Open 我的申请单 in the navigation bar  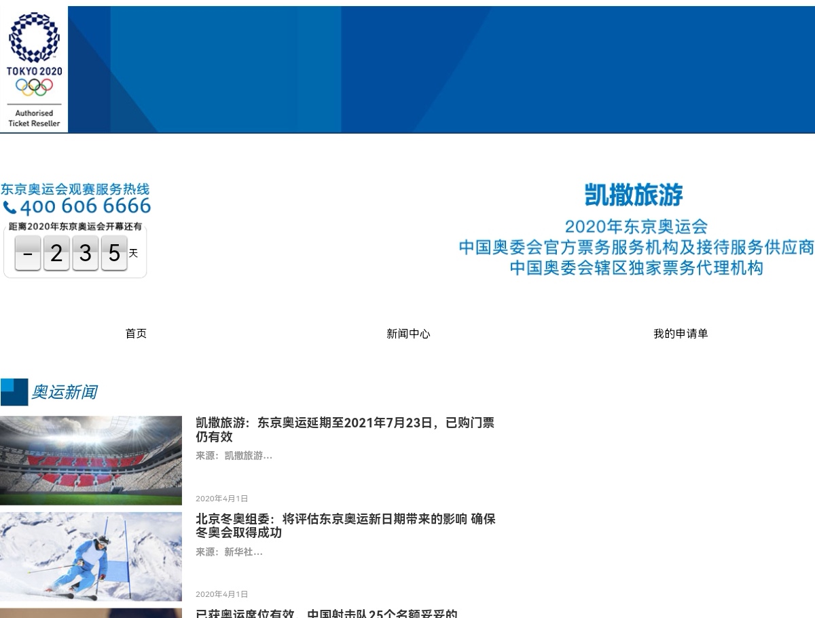click(x=681, y=334)
